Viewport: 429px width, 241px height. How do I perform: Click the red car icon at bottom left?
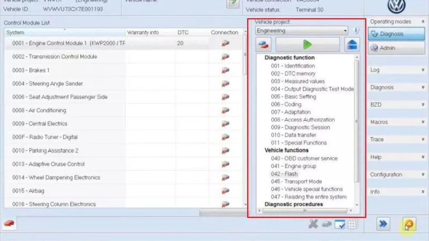point(9,224)
